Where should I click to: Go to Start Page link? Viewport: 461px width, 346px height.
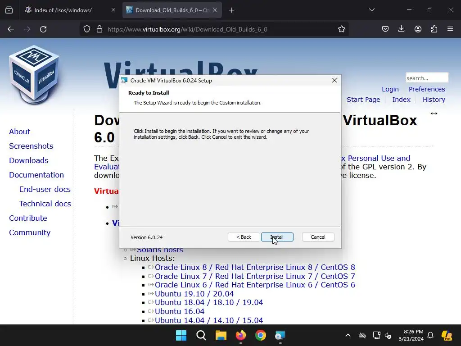(363, 100)
